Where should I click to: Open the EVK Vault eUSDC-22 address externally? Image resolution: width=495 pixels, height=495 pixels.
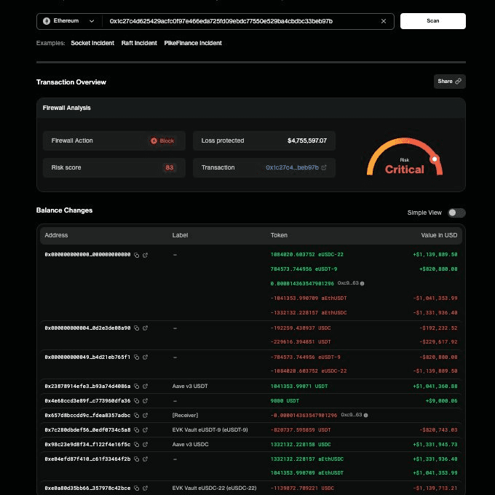click(x=145, y=488)
